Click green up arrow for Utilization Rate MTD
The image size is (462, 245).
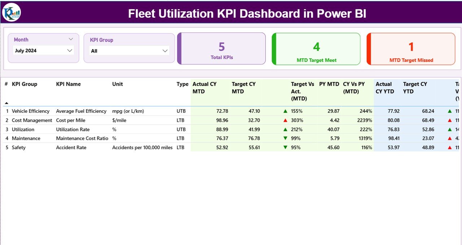point(286,129)
